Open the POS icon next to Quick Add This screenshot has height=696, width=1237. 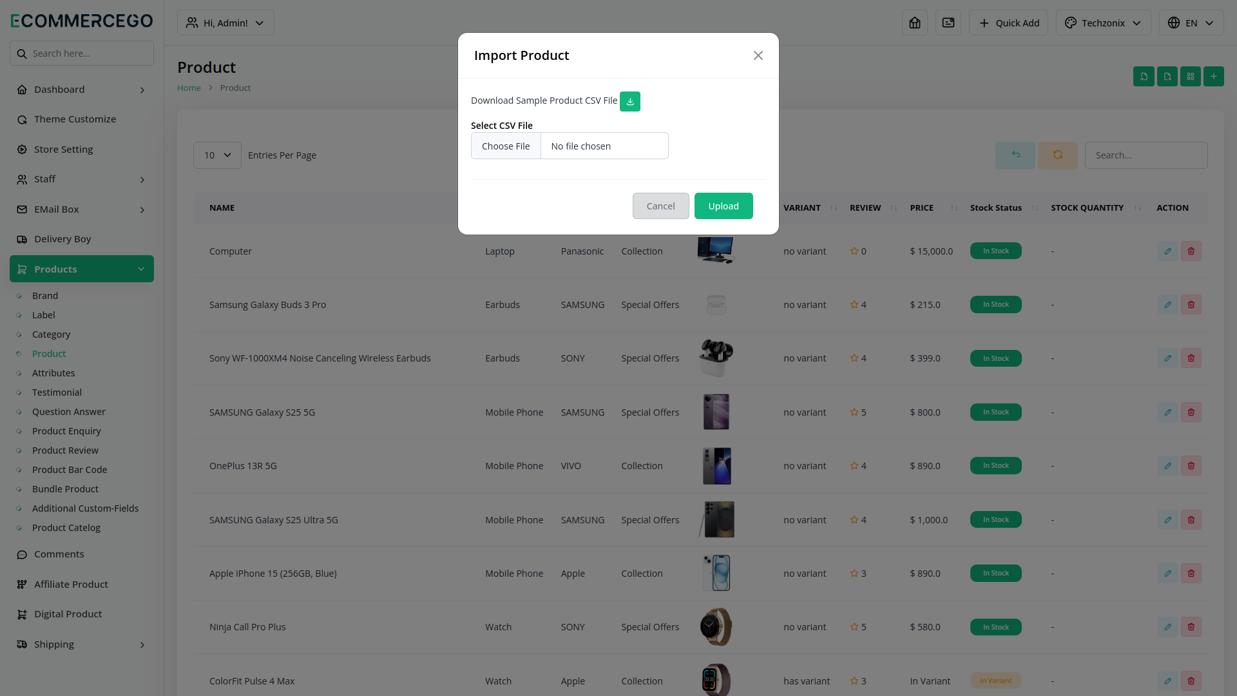click(948, 23)
